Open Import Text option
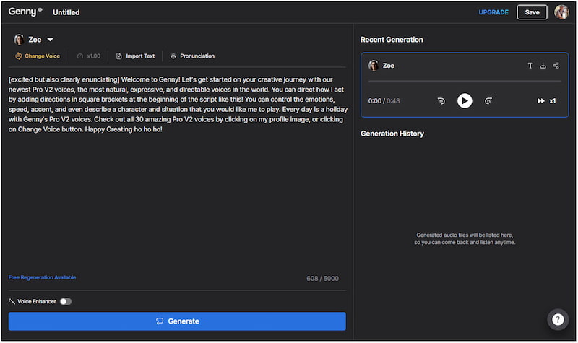Image resolution: width=578 pixels, height=343 pixels. click(x=135, y=56)
